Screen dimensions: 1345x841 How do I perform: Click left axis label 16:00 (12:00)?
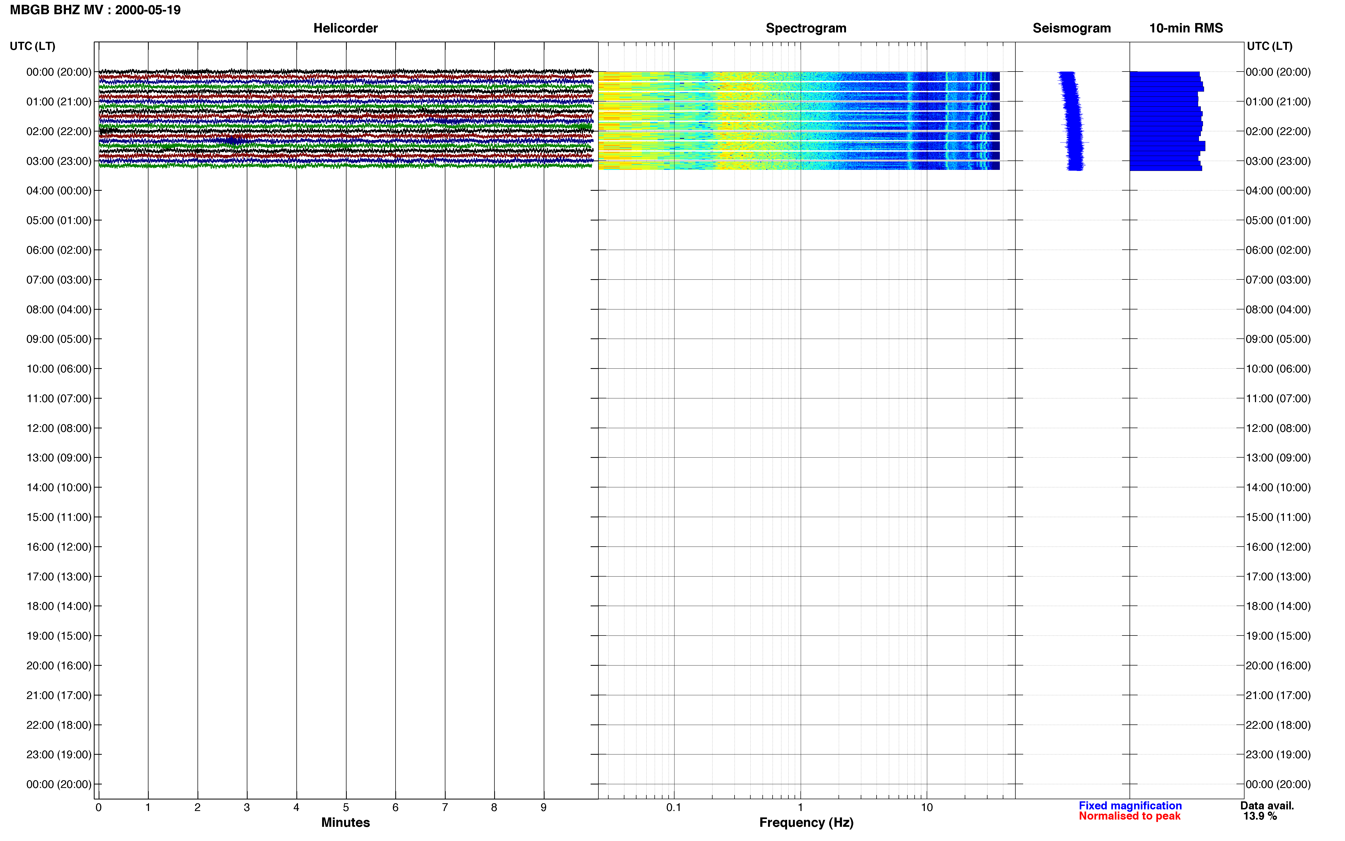59,547
